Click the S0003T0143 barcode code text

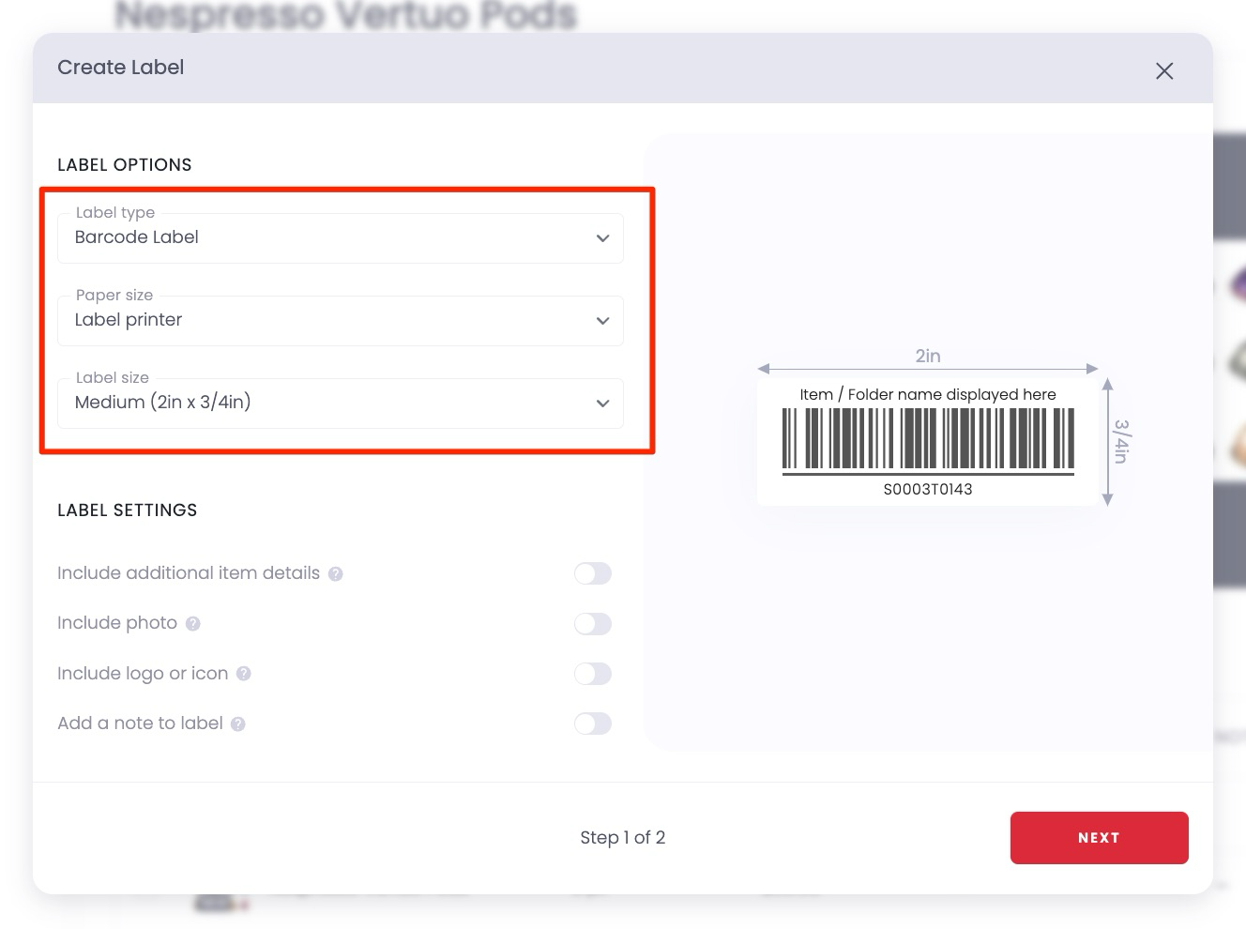pyautogui.click(x=928, y=489)
